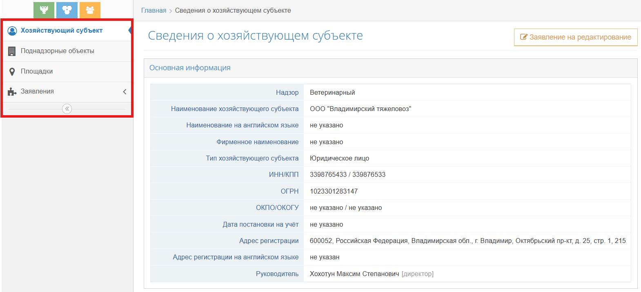Viewport: 641px width, 292px height.
Task: Click the company name ООО "Владимирский тяжеловоз"
Action: click(x=360, y=109)
